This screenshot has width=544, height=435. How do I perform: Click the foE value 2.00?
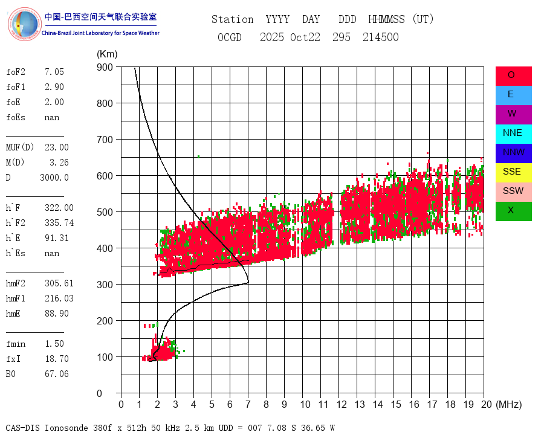point(54,102)
